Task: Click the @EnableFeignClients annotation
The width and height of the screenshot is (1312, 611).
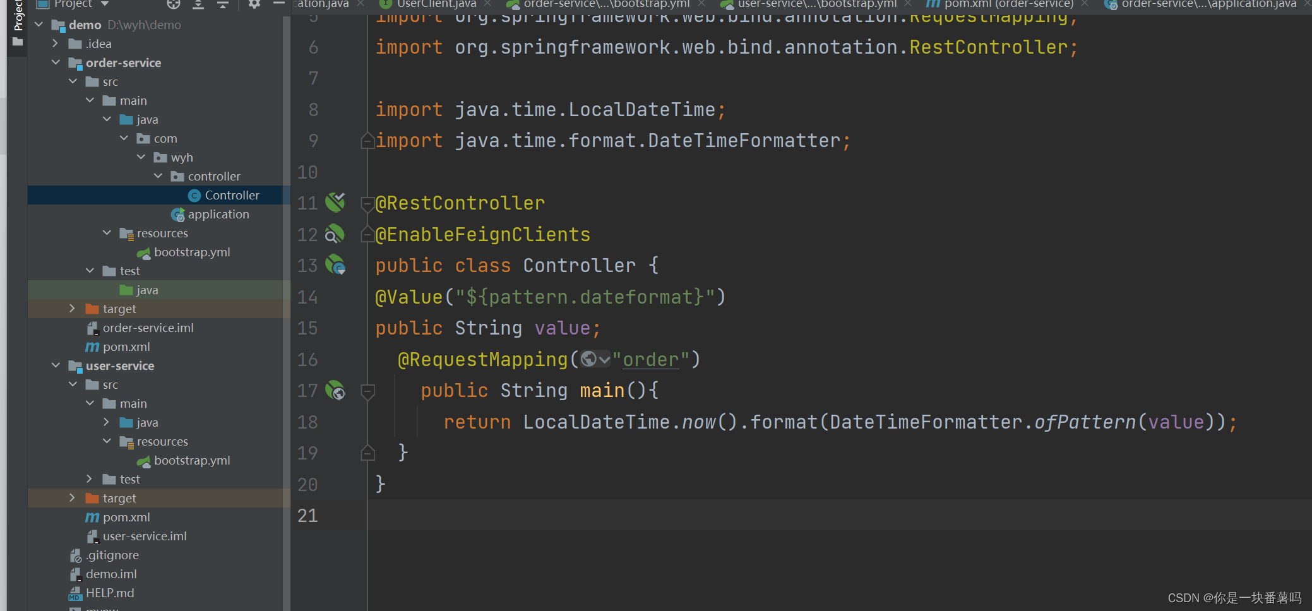Action: click(x=482, y=235)
